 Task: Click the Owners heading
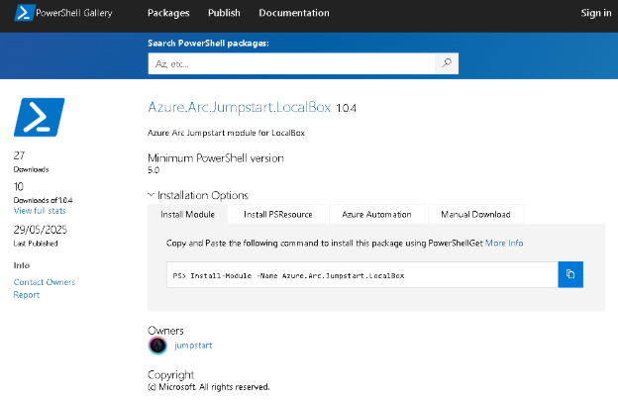(165, 331)
